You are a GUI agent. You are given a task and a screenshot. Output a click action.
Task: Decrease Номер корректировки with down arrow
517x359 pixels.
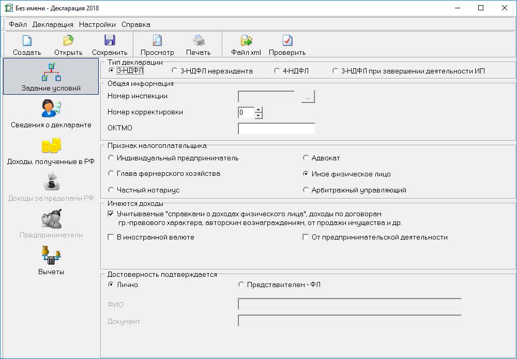[x=258, y=115]
